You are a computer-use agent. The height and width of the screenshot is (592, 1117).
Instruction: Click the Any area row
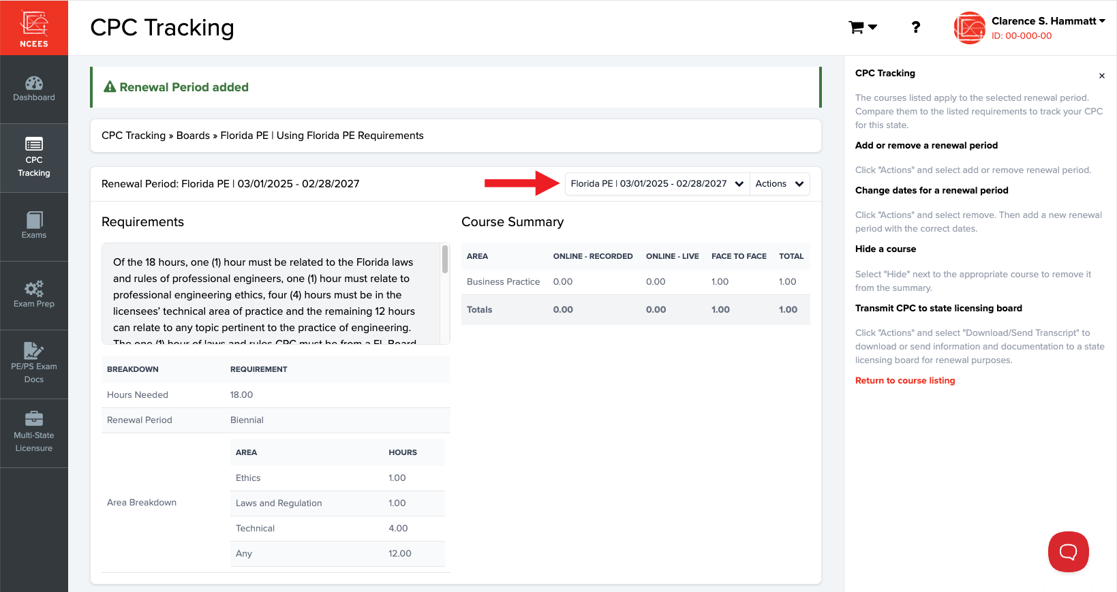(337, 554)
